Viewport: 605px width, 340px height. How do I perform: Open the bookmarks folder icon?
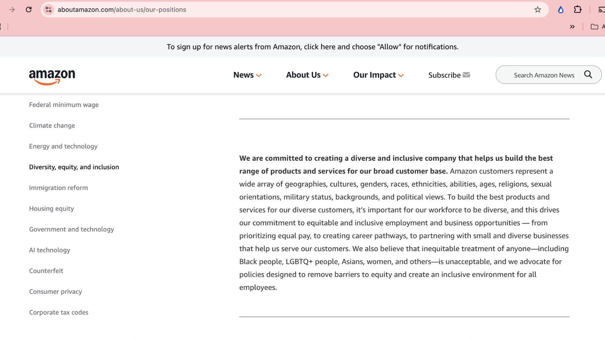coord(594,27)
